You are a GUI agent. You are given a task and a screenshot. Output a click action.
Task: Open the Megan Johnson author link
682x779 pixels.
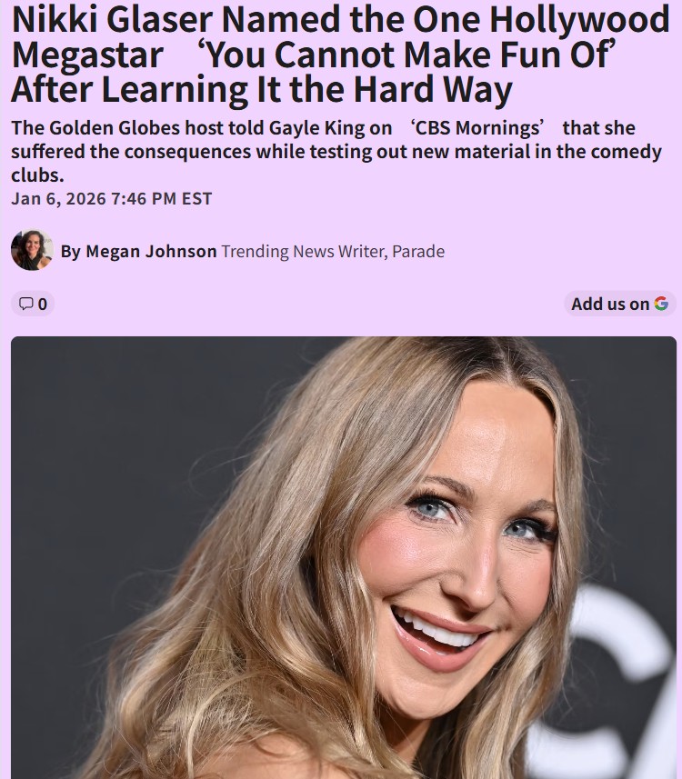[151, 252]
